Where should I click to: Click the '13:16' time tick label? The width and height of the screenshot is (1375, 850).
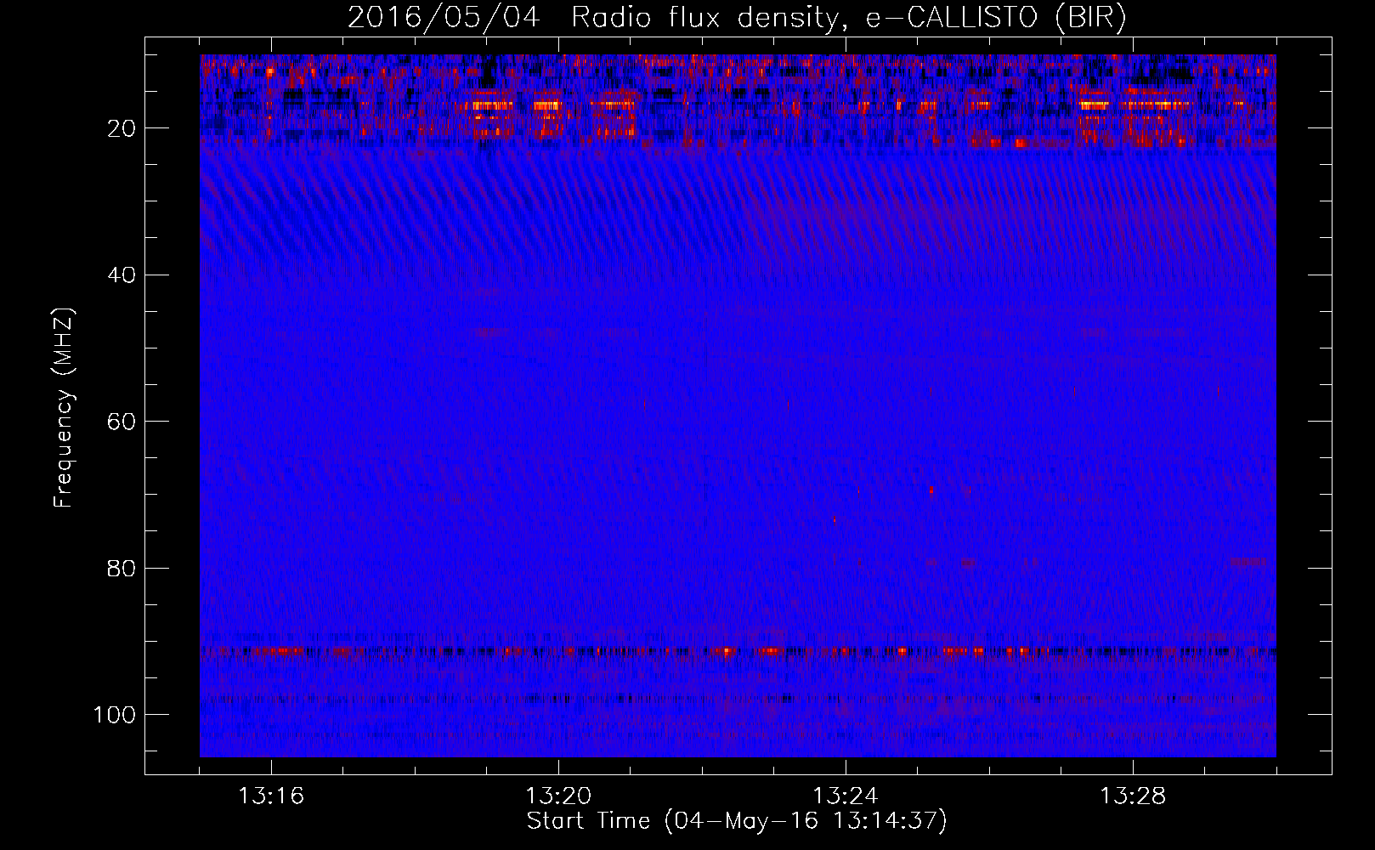click(x=271, y=796)
